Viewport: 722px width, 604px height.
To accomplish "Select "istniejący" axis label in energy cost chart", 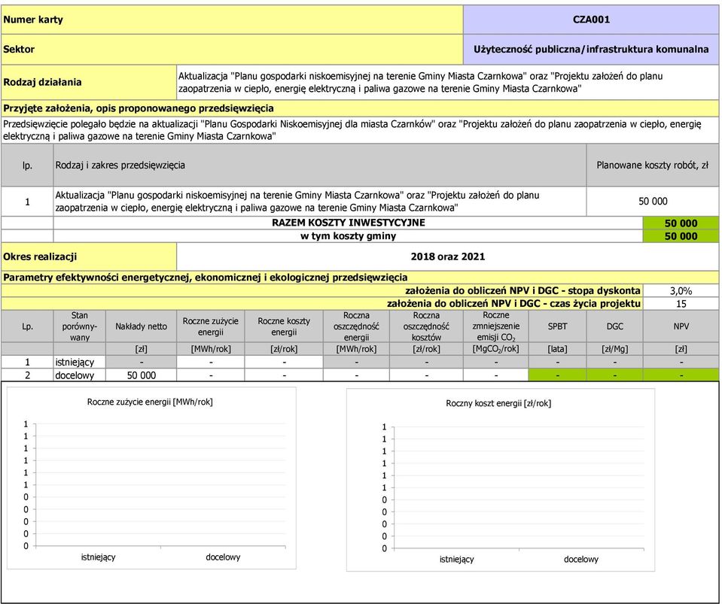I will click(x=456, y=560).
